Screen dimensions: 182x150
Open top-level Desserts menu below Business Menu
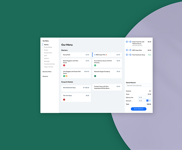coord(45,76)
